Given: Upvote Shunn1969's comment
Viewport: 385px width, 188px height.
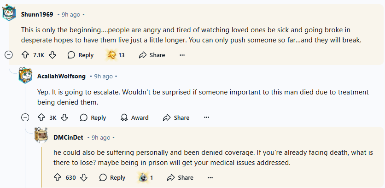Looking at the screenshot, I should click(25, 55).
